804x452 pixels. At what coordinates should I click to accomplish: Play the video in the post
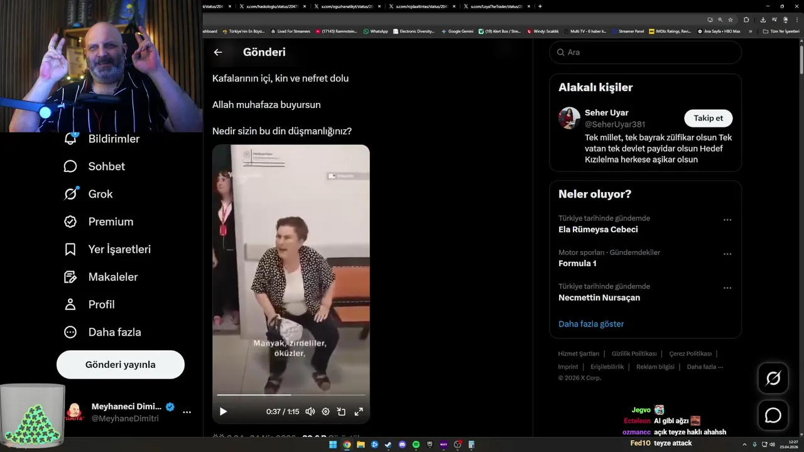pyautogui.click(x=223, y=412)
